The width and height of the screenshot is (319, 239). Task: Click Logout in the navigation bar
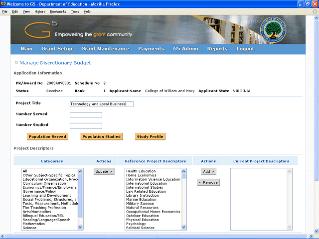click(x=245, y=49)
